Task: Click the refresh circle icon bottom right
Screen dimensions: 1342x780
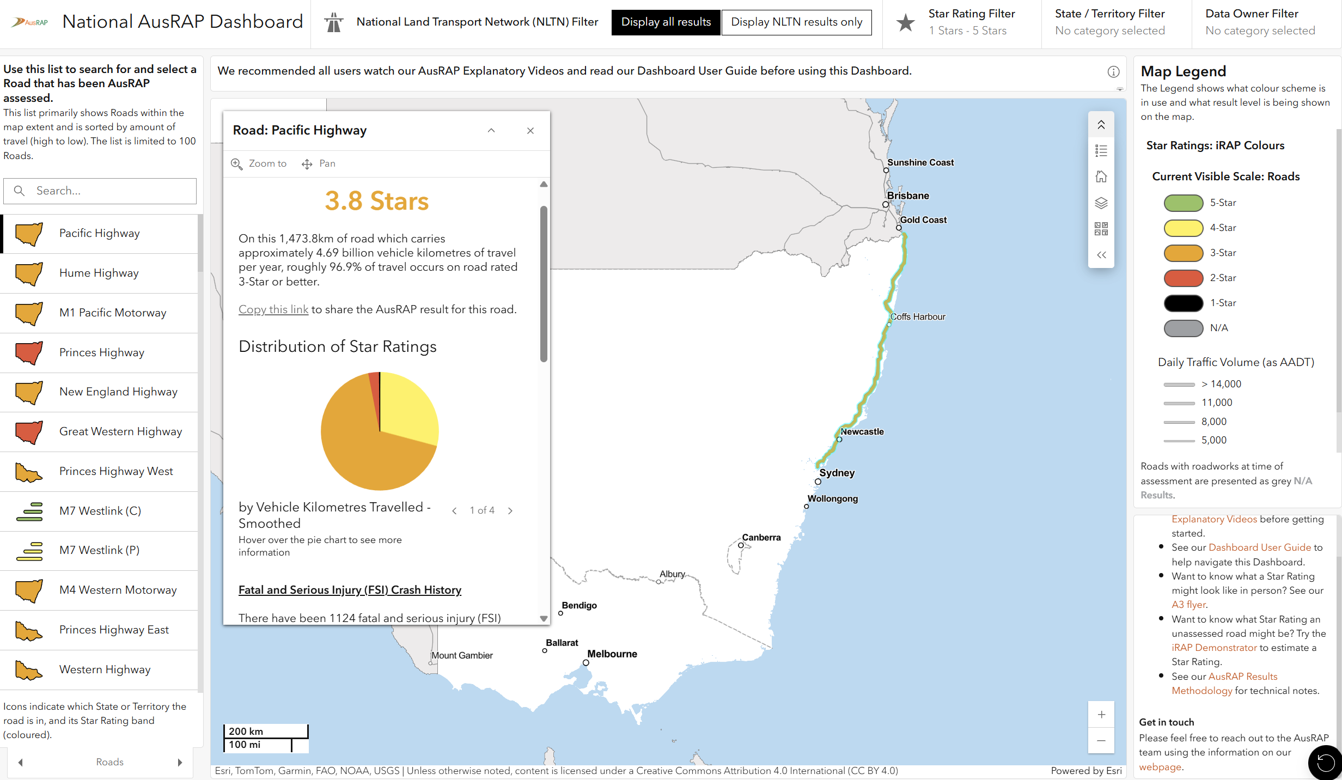Action: [1325, 763]
